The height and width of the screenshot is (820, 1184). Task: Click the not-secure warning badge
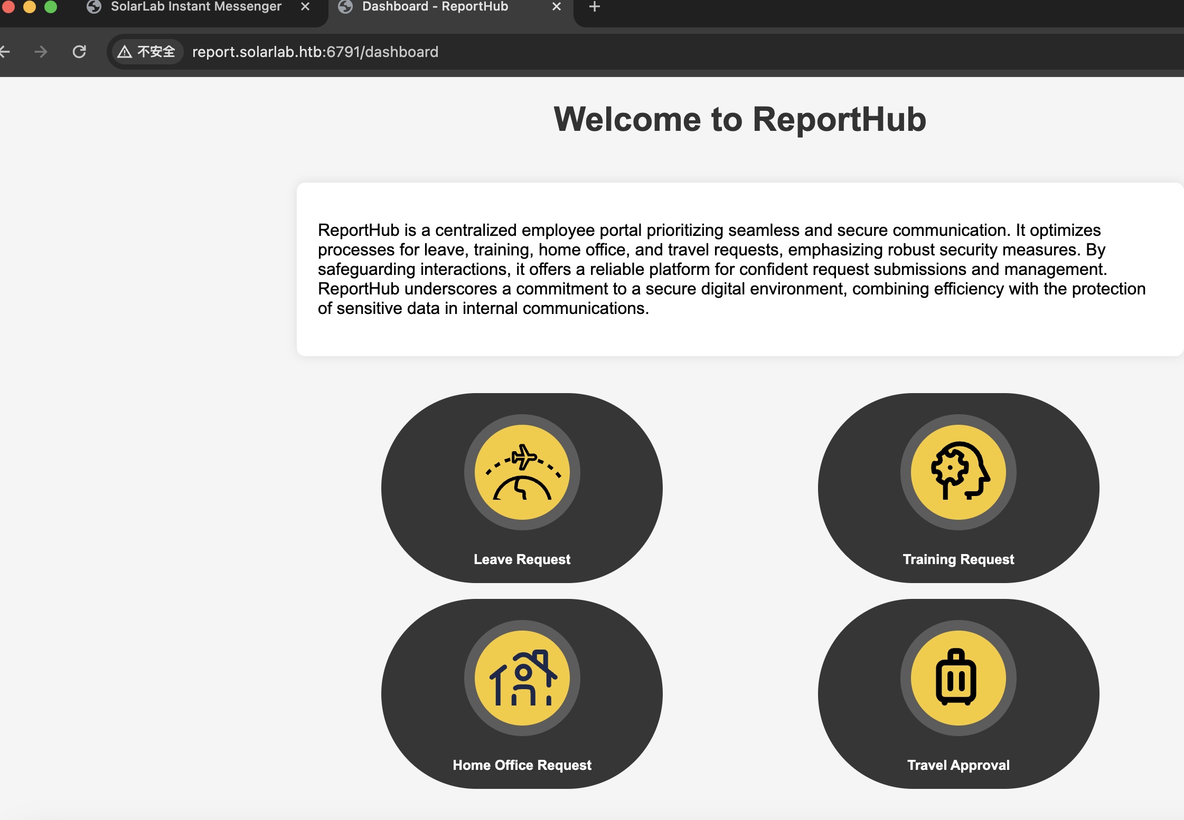[146, 52]
